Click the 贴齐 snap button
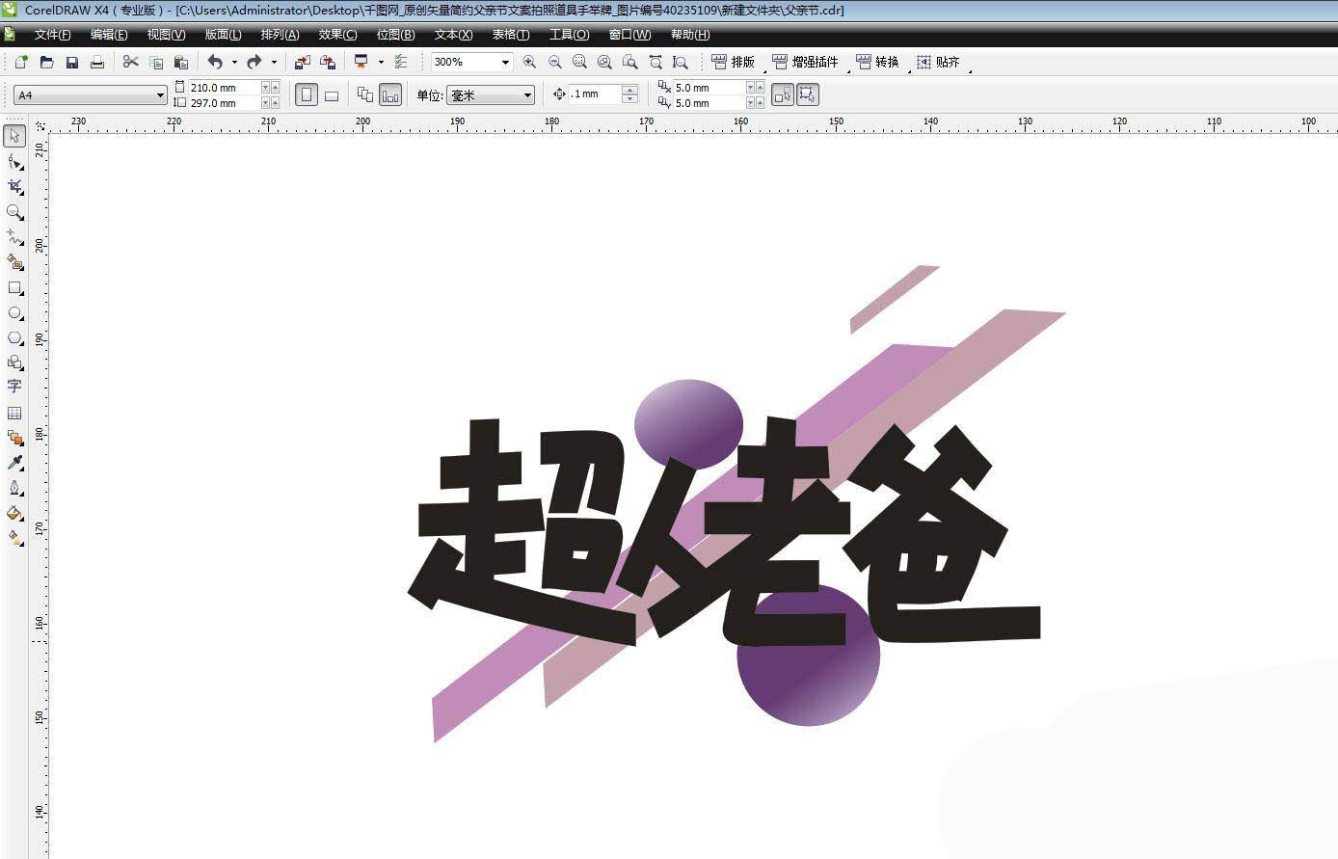Screen dimensions: 1338x859 [936, 62]
